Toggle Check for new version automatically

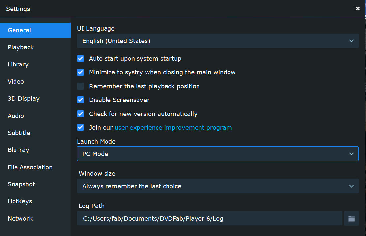81,114
